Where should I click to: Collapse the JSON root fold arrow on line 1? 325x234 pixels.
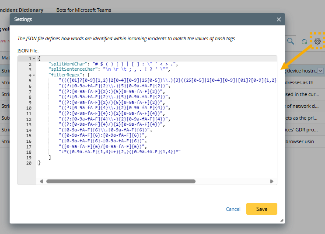[34, 58]
